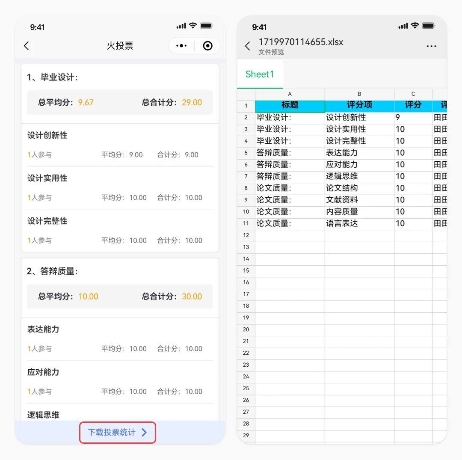
Task: Tap the 设计实用性 scoring item
Action: point(47,178)
